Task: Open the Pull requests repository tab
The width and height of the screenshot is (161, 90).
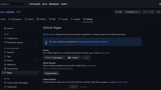Action: pyautogui.click(x=15, y=19)
